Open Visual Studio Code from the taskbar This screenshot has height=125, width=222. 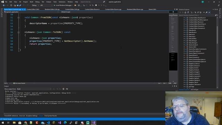point(48,123)
